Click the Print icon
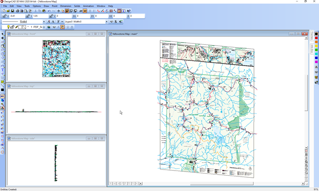This screenshot has height=191, width=319. click(x=17, y=11)
